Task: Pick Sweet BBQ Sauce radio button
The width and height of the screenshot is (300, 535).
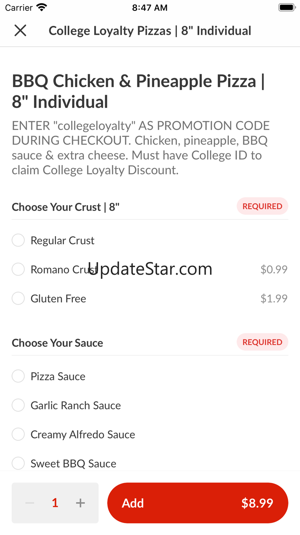Action: (18, 463)
